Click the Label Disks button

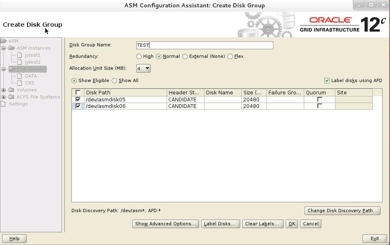click(220, 224)
